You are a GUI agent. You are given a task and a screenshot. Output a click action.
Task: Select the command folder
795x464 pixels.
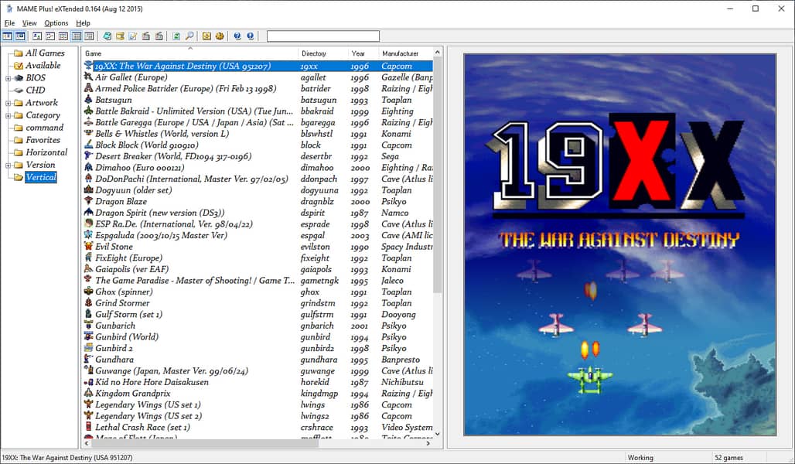point(44,128)
